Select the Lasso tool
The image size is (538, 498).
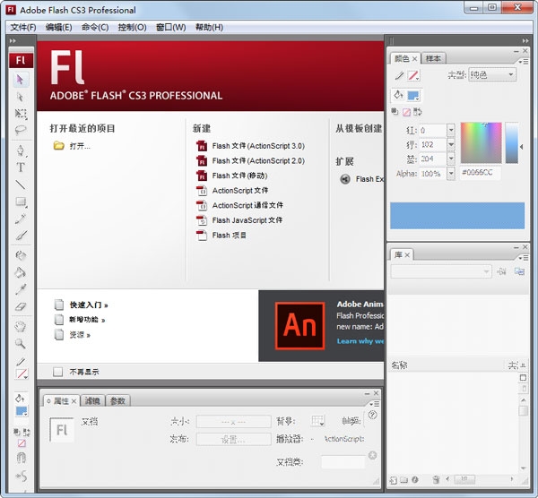click(x=21, y=131)
